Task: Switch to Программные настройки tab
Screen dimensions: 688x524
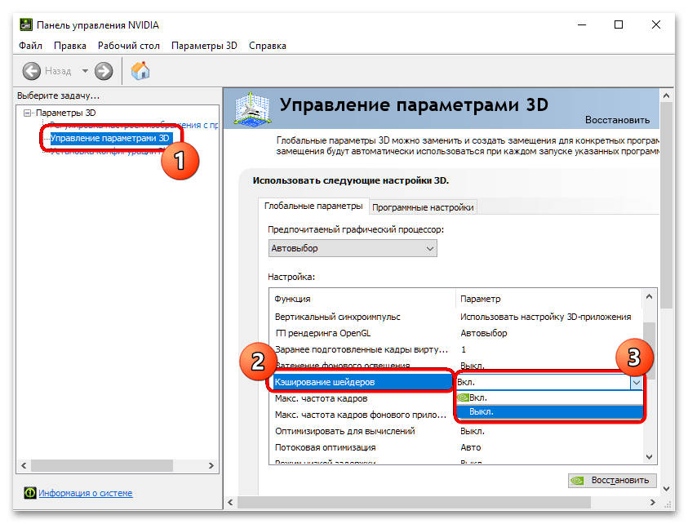Action: [423, 207]
